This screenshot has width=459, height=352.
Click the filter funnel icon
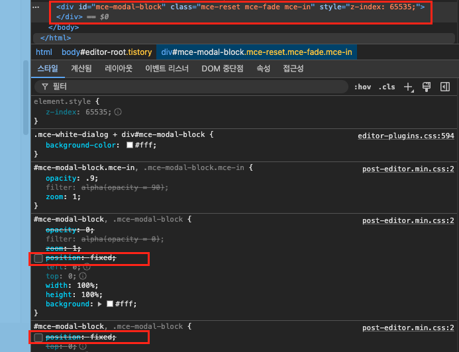click(45, 87)
